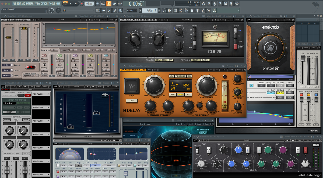Screen dimensions: 323x178
Task: Click the L3 Threshold slider handle
Action: [8, 37]
